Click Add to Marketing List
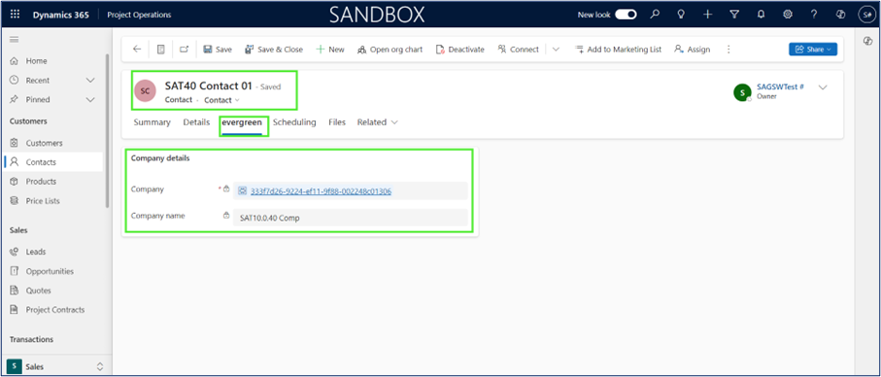Image resolution: width=881 pixels, height=377 pixels. [x=618, y=50]
